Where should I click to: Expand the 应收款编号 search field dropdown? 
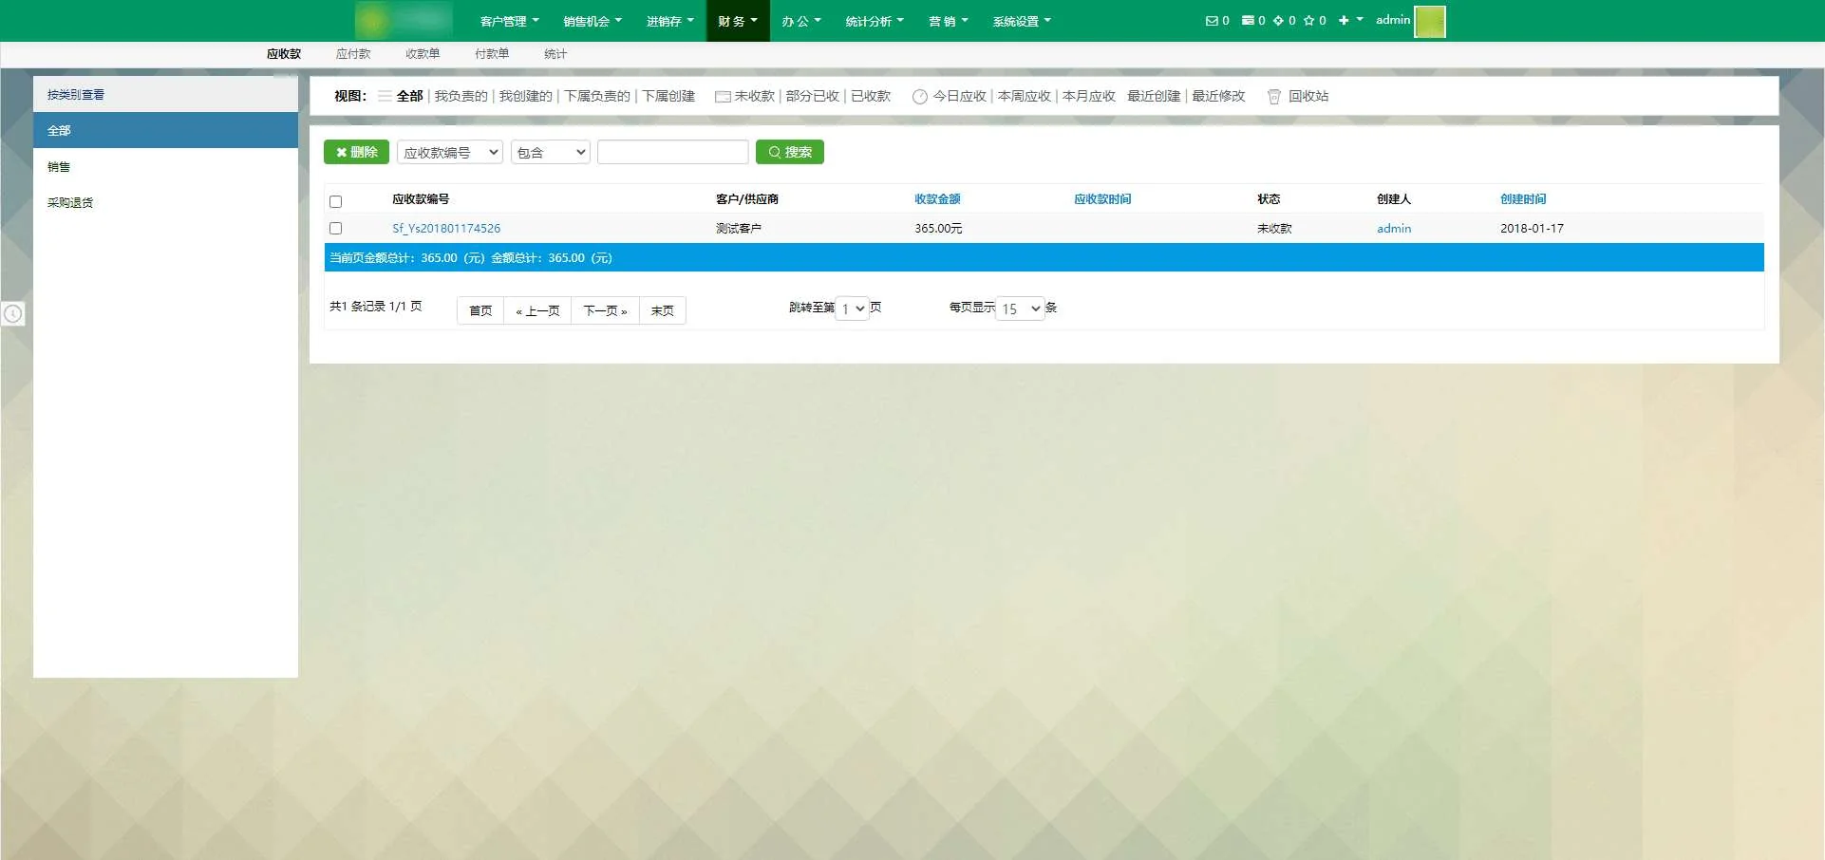[x=450, y=153]
